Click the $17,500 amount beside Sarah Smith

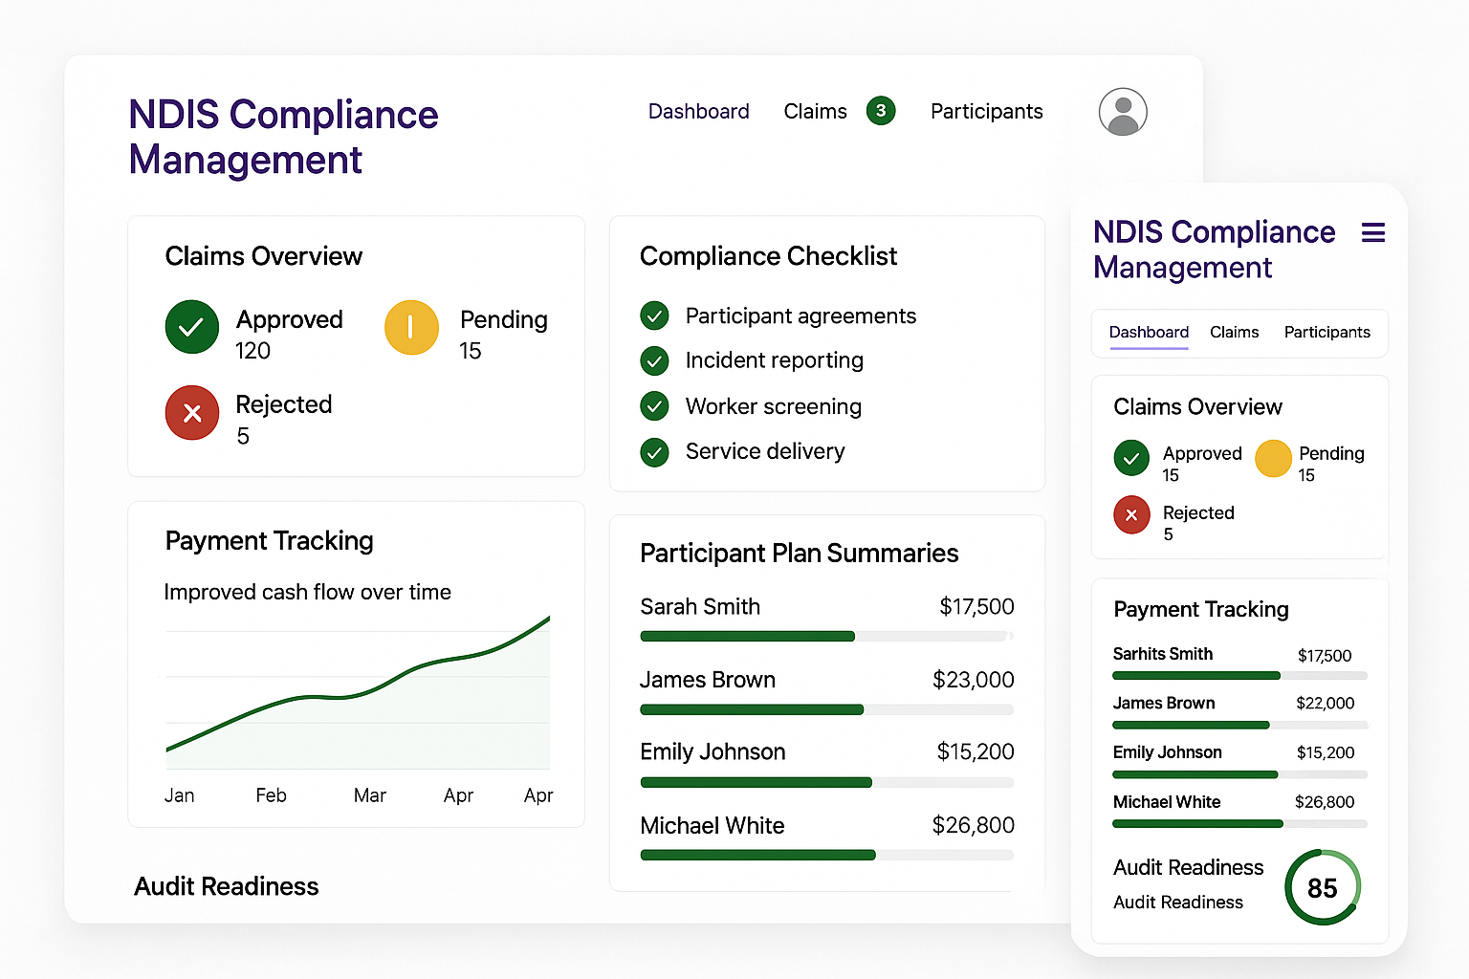pyautogui.click(x=976, y=607)
